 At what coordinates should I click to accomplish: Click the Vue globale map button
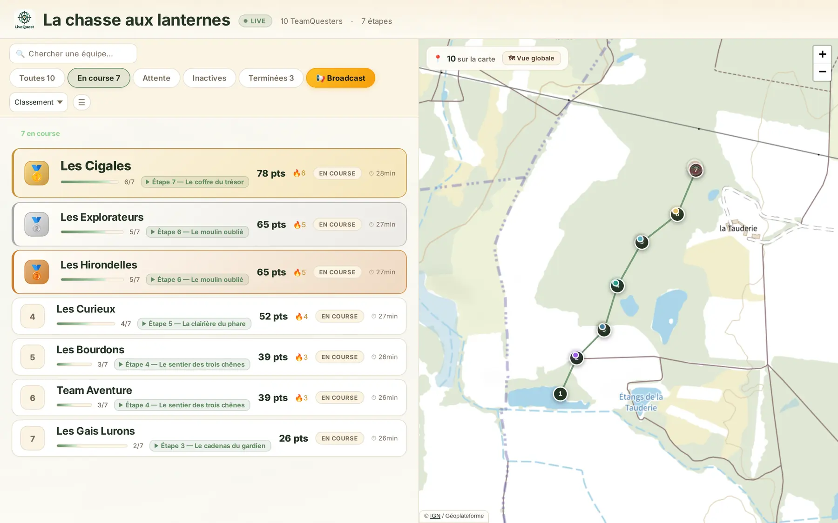point(531,58)
